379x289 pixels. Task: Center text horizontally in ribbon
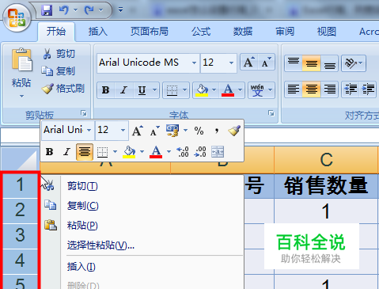pyautogui.click(x=312, y=89)
